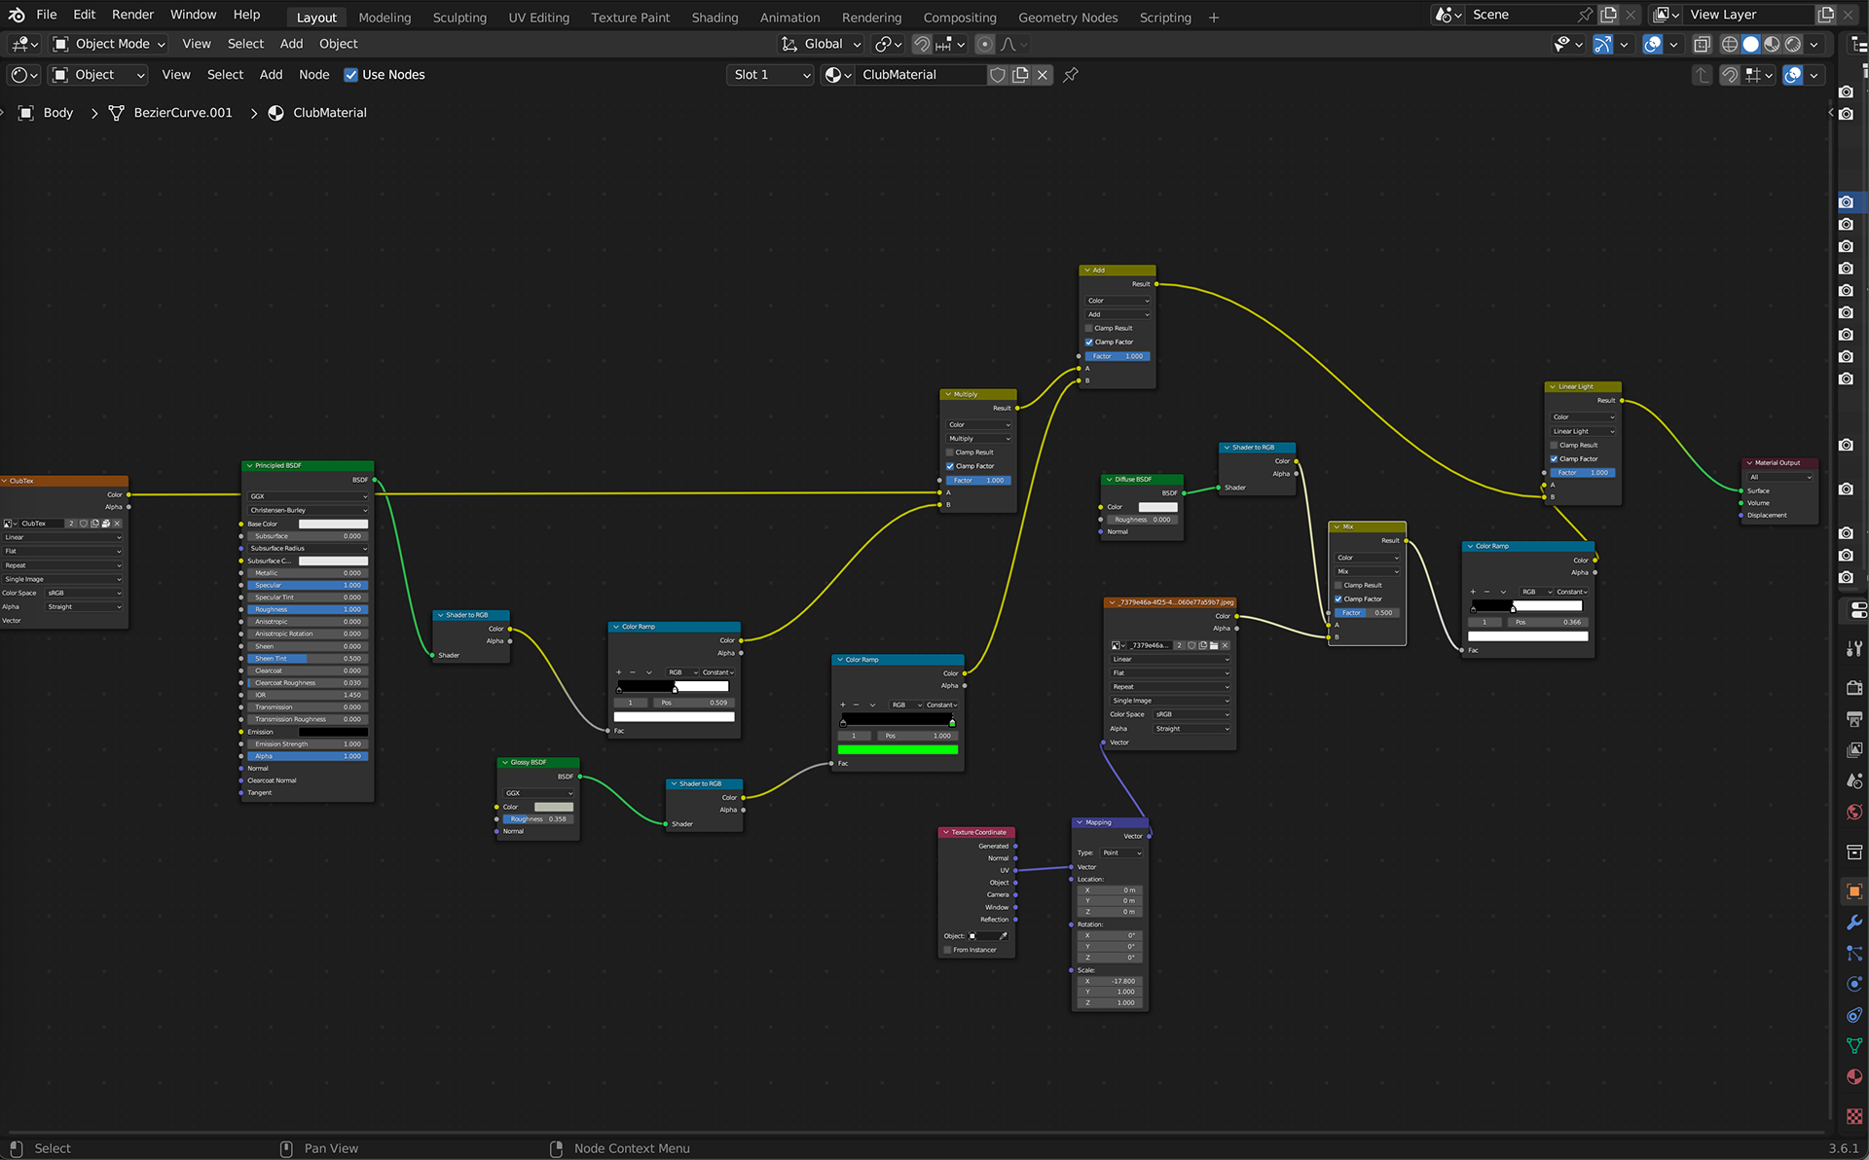
Task: Switch to wireframe shading
Action: click(x=1730, y=44)
